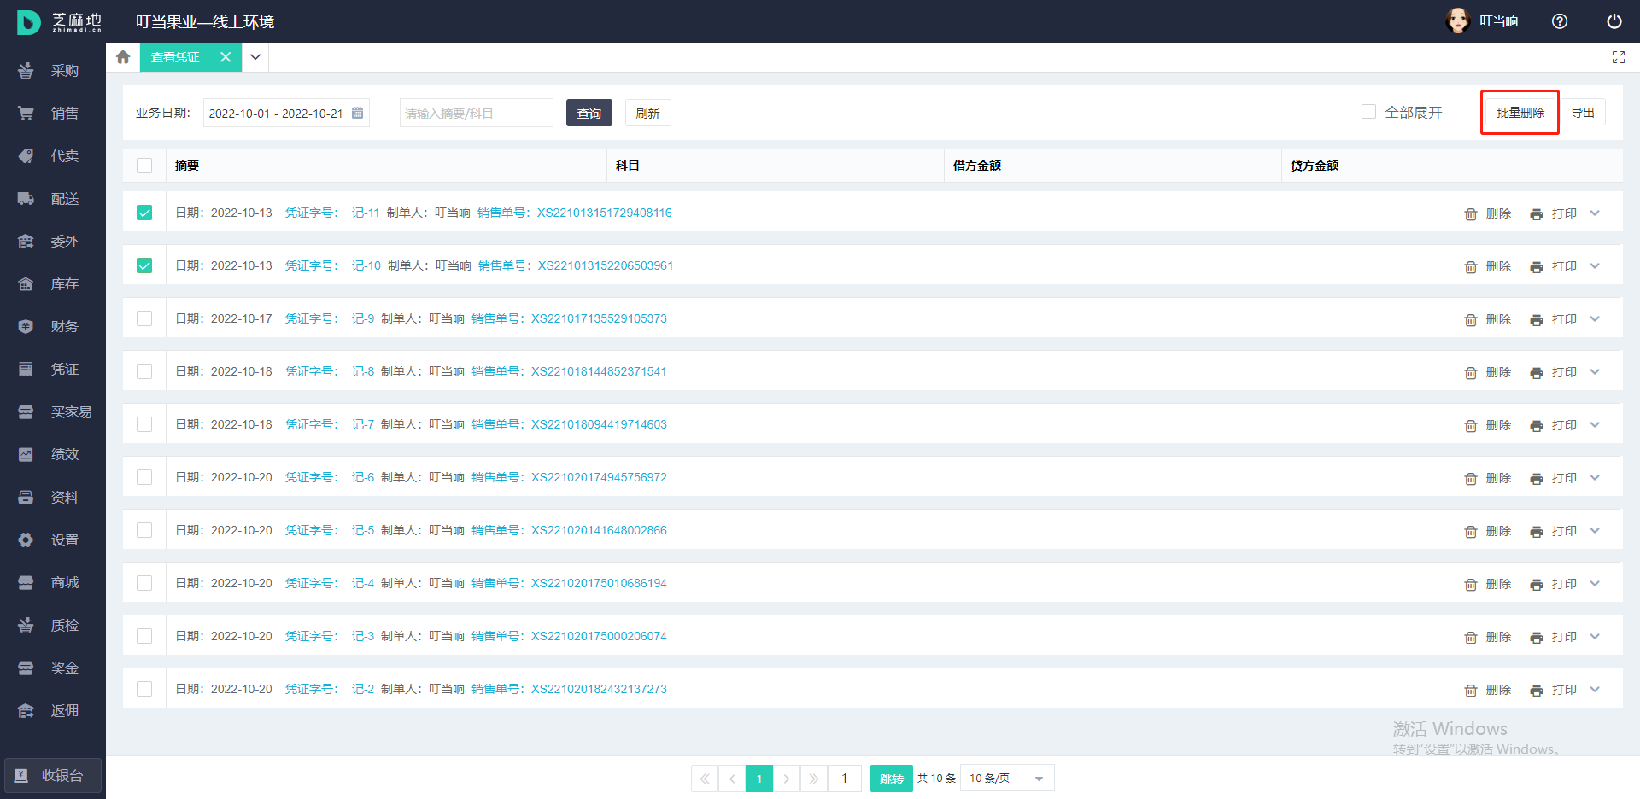Toggle fullscreen with the expand icon
Screen dimensions: 1640x799
(1618, 57)
